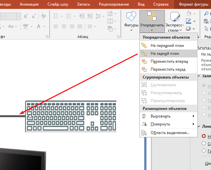Center the paragraph text
The width and height of the screenshot is (211, 170).
64,26
